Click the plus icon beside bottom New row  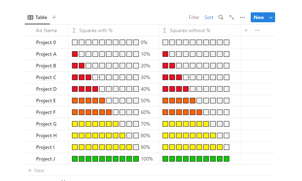pyautogui.click(x=30, y=170)
